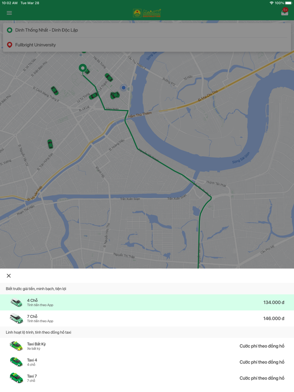Tap the 146.000 đ price
This screenshot has width=294, height=392.
pyautogui.click(x=274, y=319)
